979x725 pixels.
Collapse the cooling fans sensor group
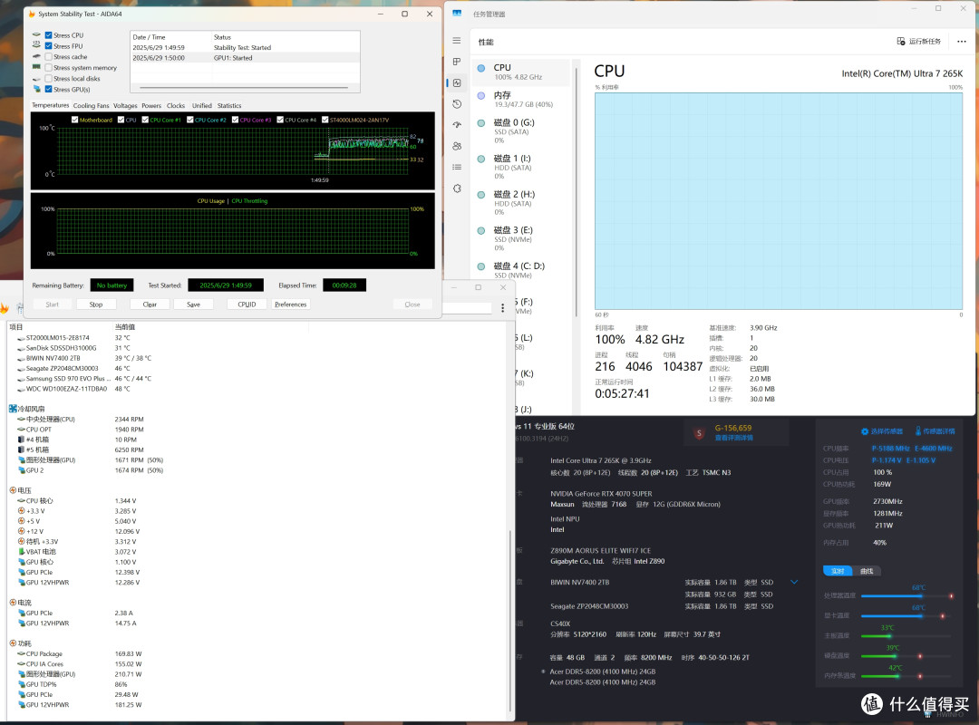pyautogui.click(x=13, y=409)
